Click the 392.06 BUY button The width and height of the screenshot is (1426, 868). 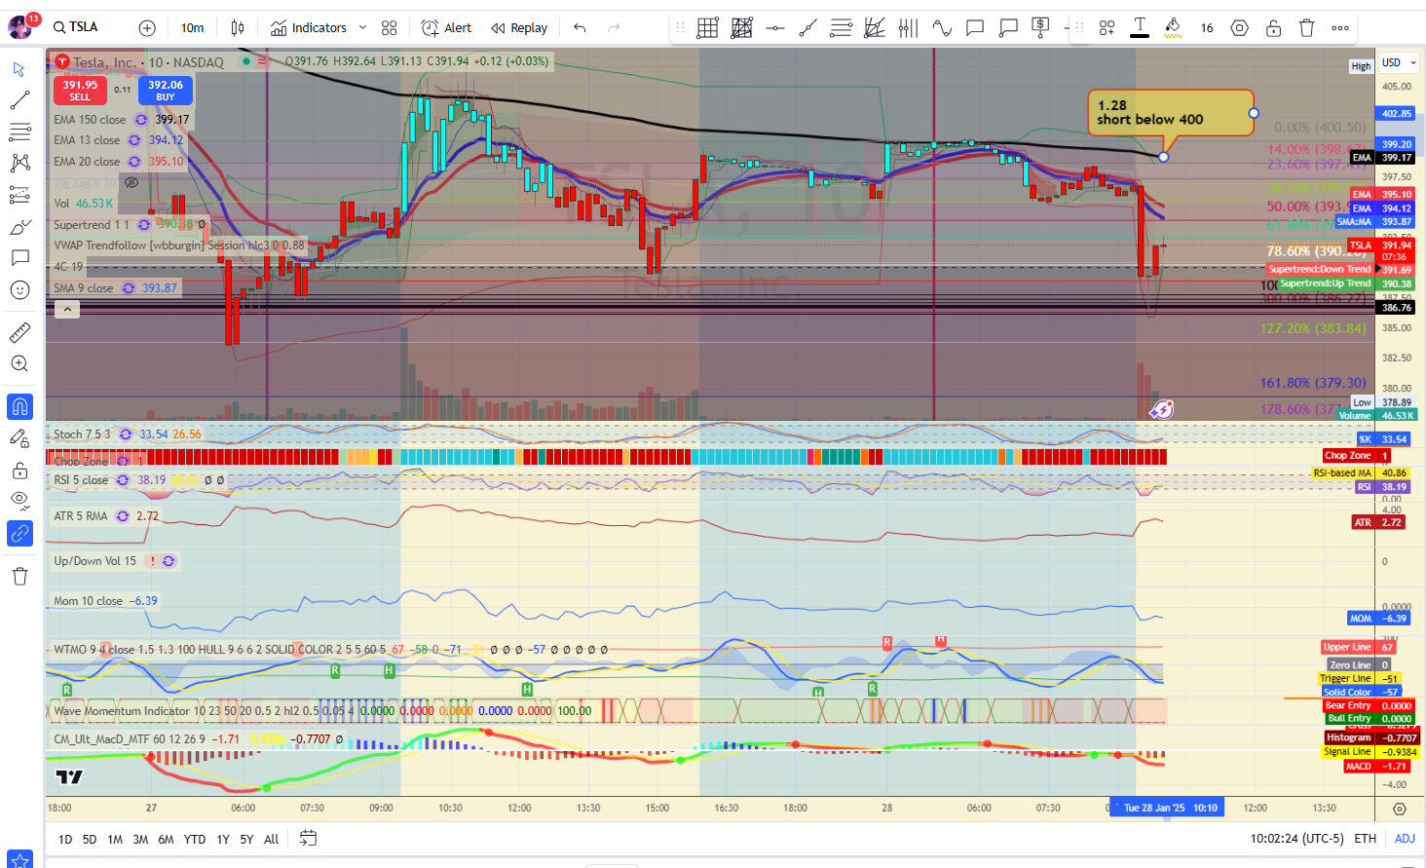click(x=166, y=91)
